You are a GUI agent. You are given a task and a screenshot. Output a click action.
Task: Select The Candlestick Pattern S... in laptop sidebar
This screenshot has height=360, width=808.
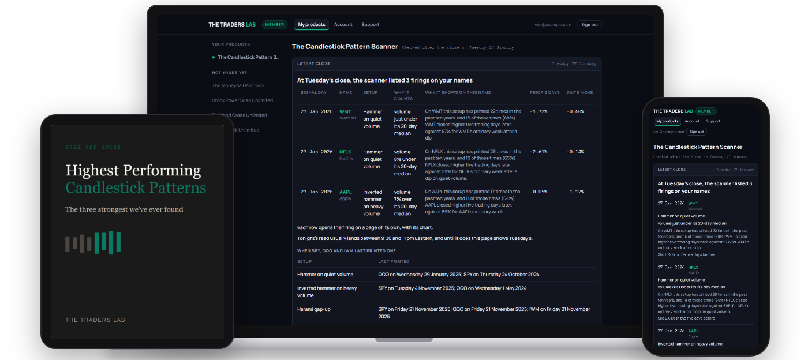pos(246,58)
